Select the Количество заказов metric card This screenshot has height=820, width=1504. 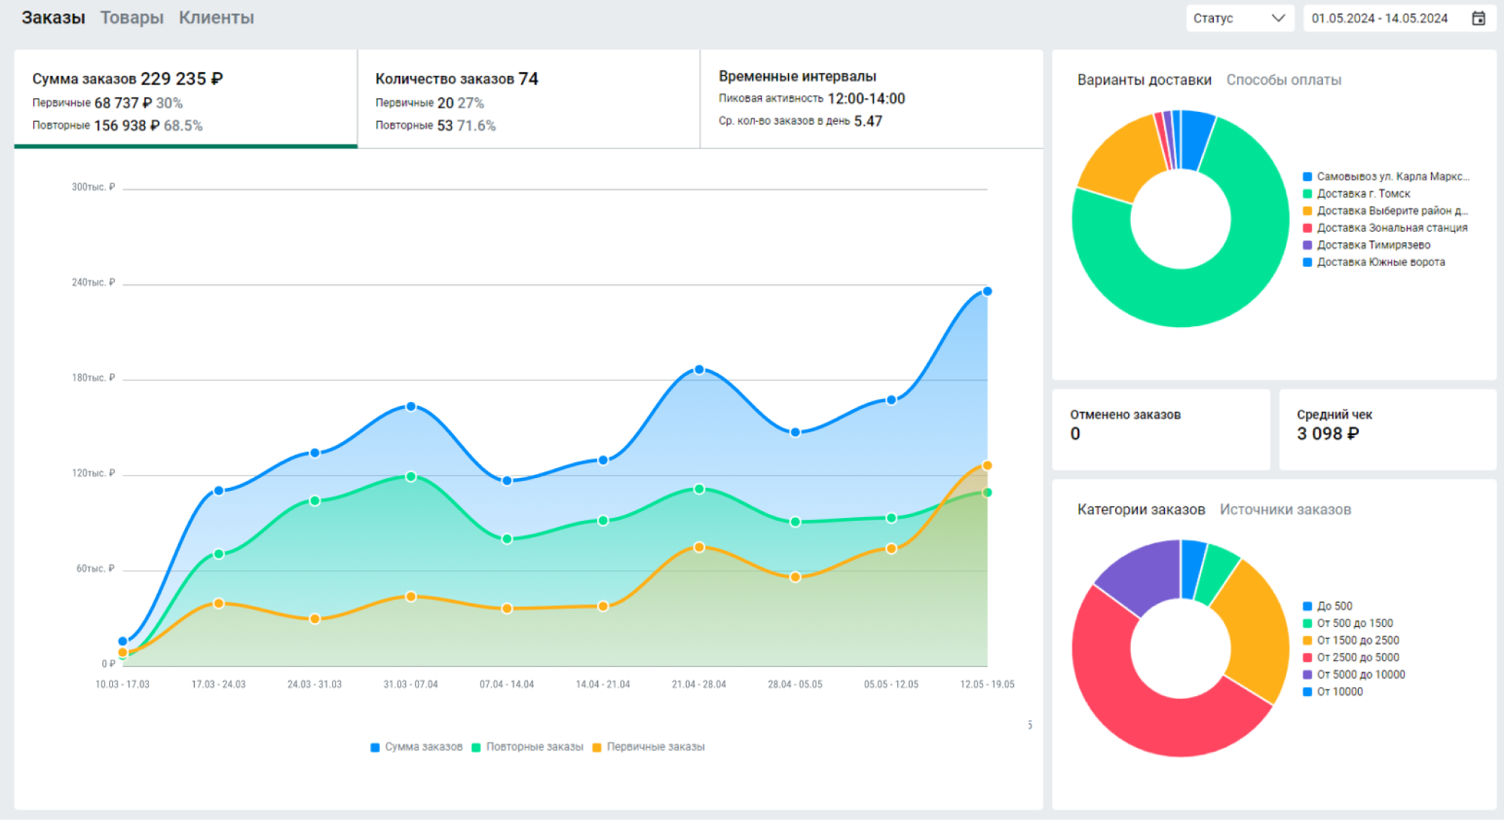[x=528, y=99]
